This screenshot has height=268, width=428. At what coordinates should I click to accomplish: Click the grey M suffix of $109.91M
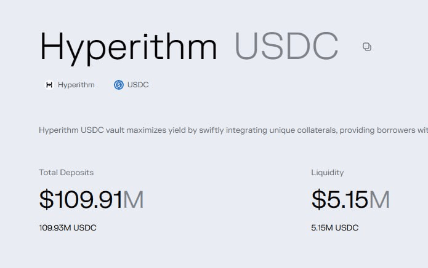[x=134, y=200]
